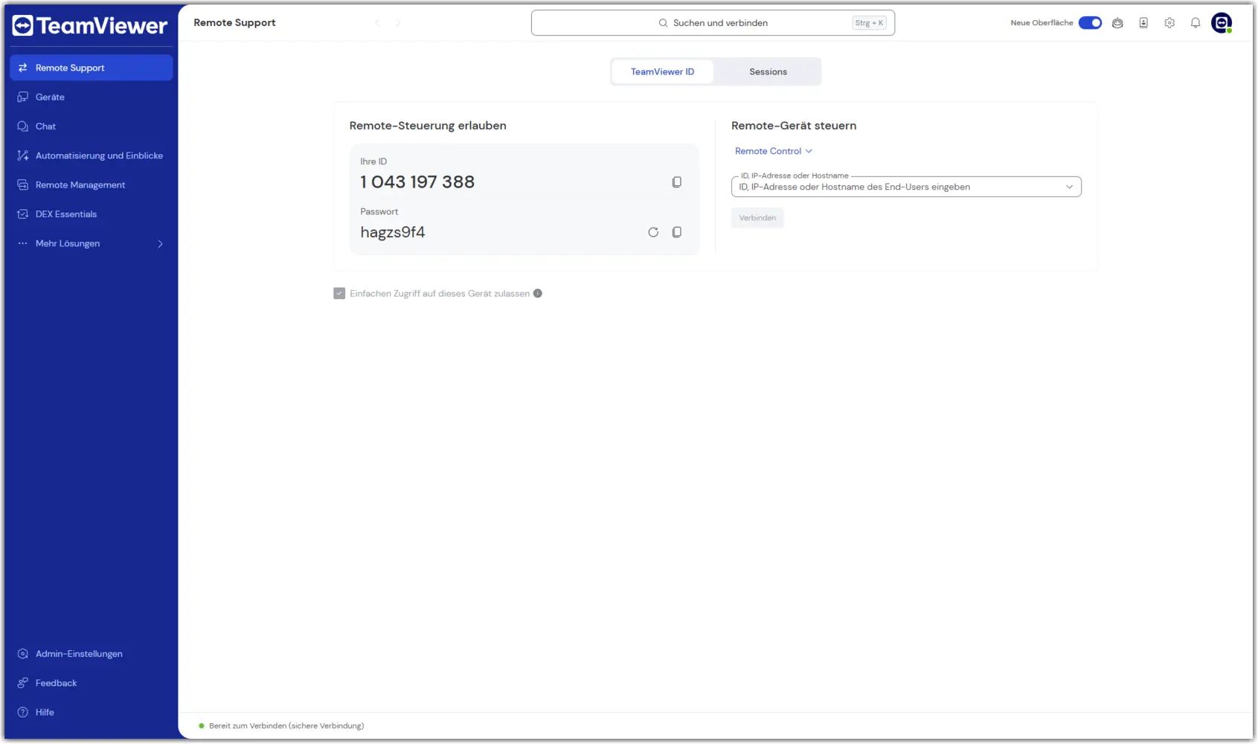Screen dimensions: 1258x744
Task: Toggle Einfachen Zugriff auf dieses Gerät checkbox
Action: (x=339, y=294)
